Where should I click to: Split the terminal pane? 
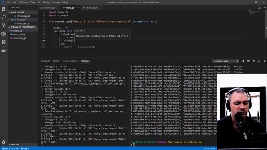249,61
